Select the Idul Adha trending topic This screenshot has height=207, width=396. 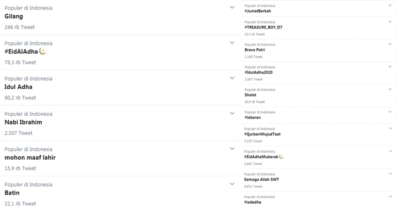19,87
